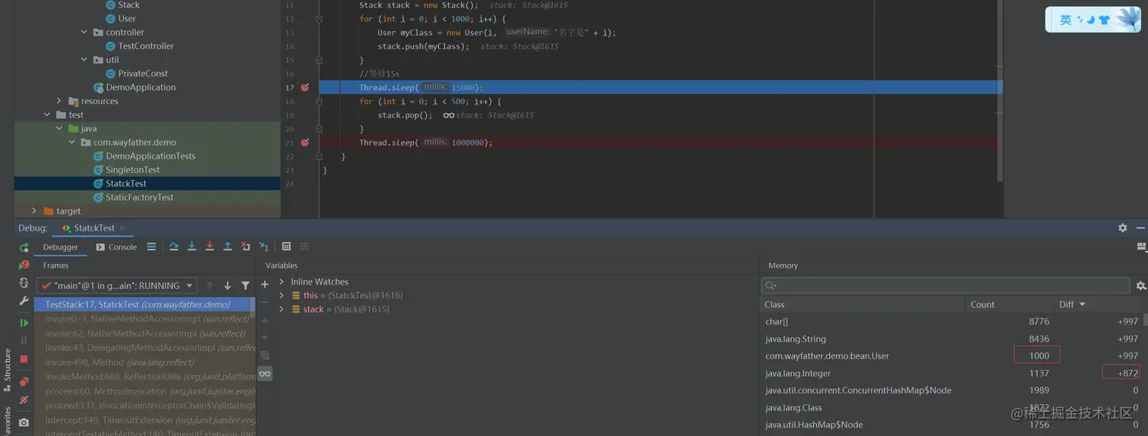
Task: Click the shirt skin icon on the IME bar
Action: coord(1104,20)
